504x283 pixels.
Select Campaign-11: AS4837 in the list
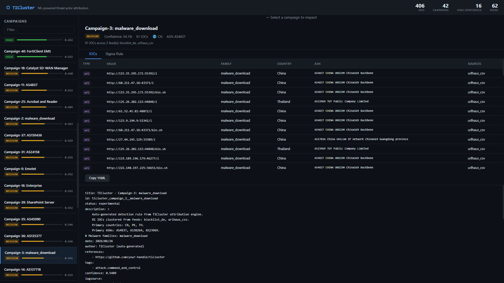[39, 87]
